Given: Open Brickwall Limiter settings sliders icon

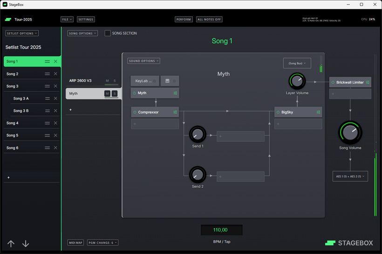Looking at the screenshot, I should 368,82.
